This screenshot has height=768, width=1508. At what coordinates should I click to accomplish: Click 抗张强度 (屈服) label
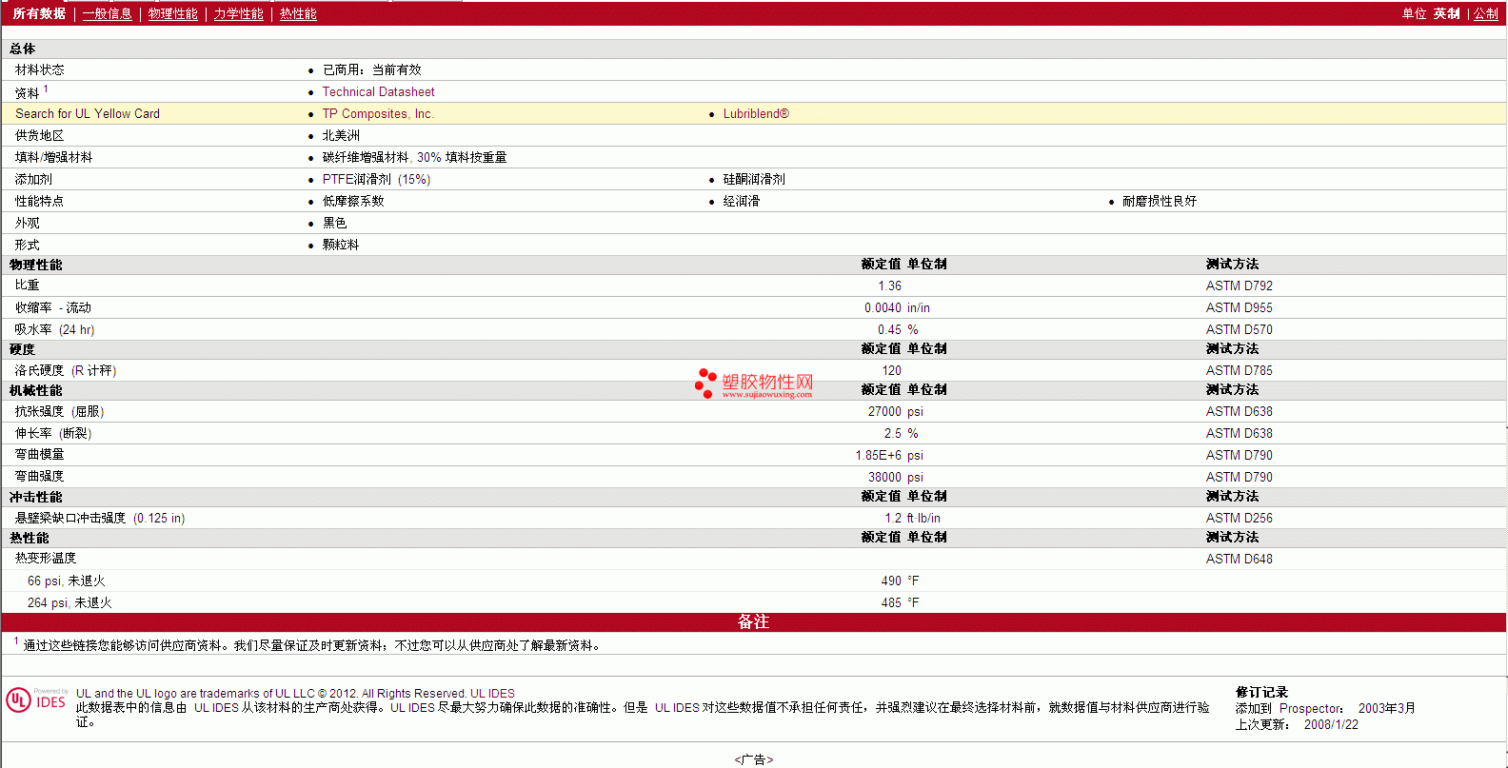(59, 411)
